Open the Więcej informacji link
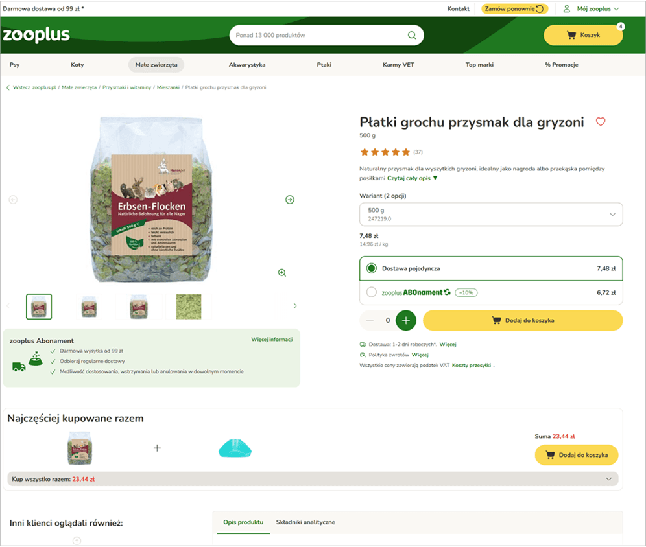 pyautogui.click(x=272, y=340)
